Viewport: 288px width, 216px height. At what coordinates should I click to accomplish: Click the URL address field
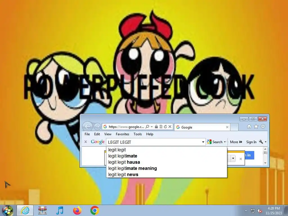pos(126,127)
